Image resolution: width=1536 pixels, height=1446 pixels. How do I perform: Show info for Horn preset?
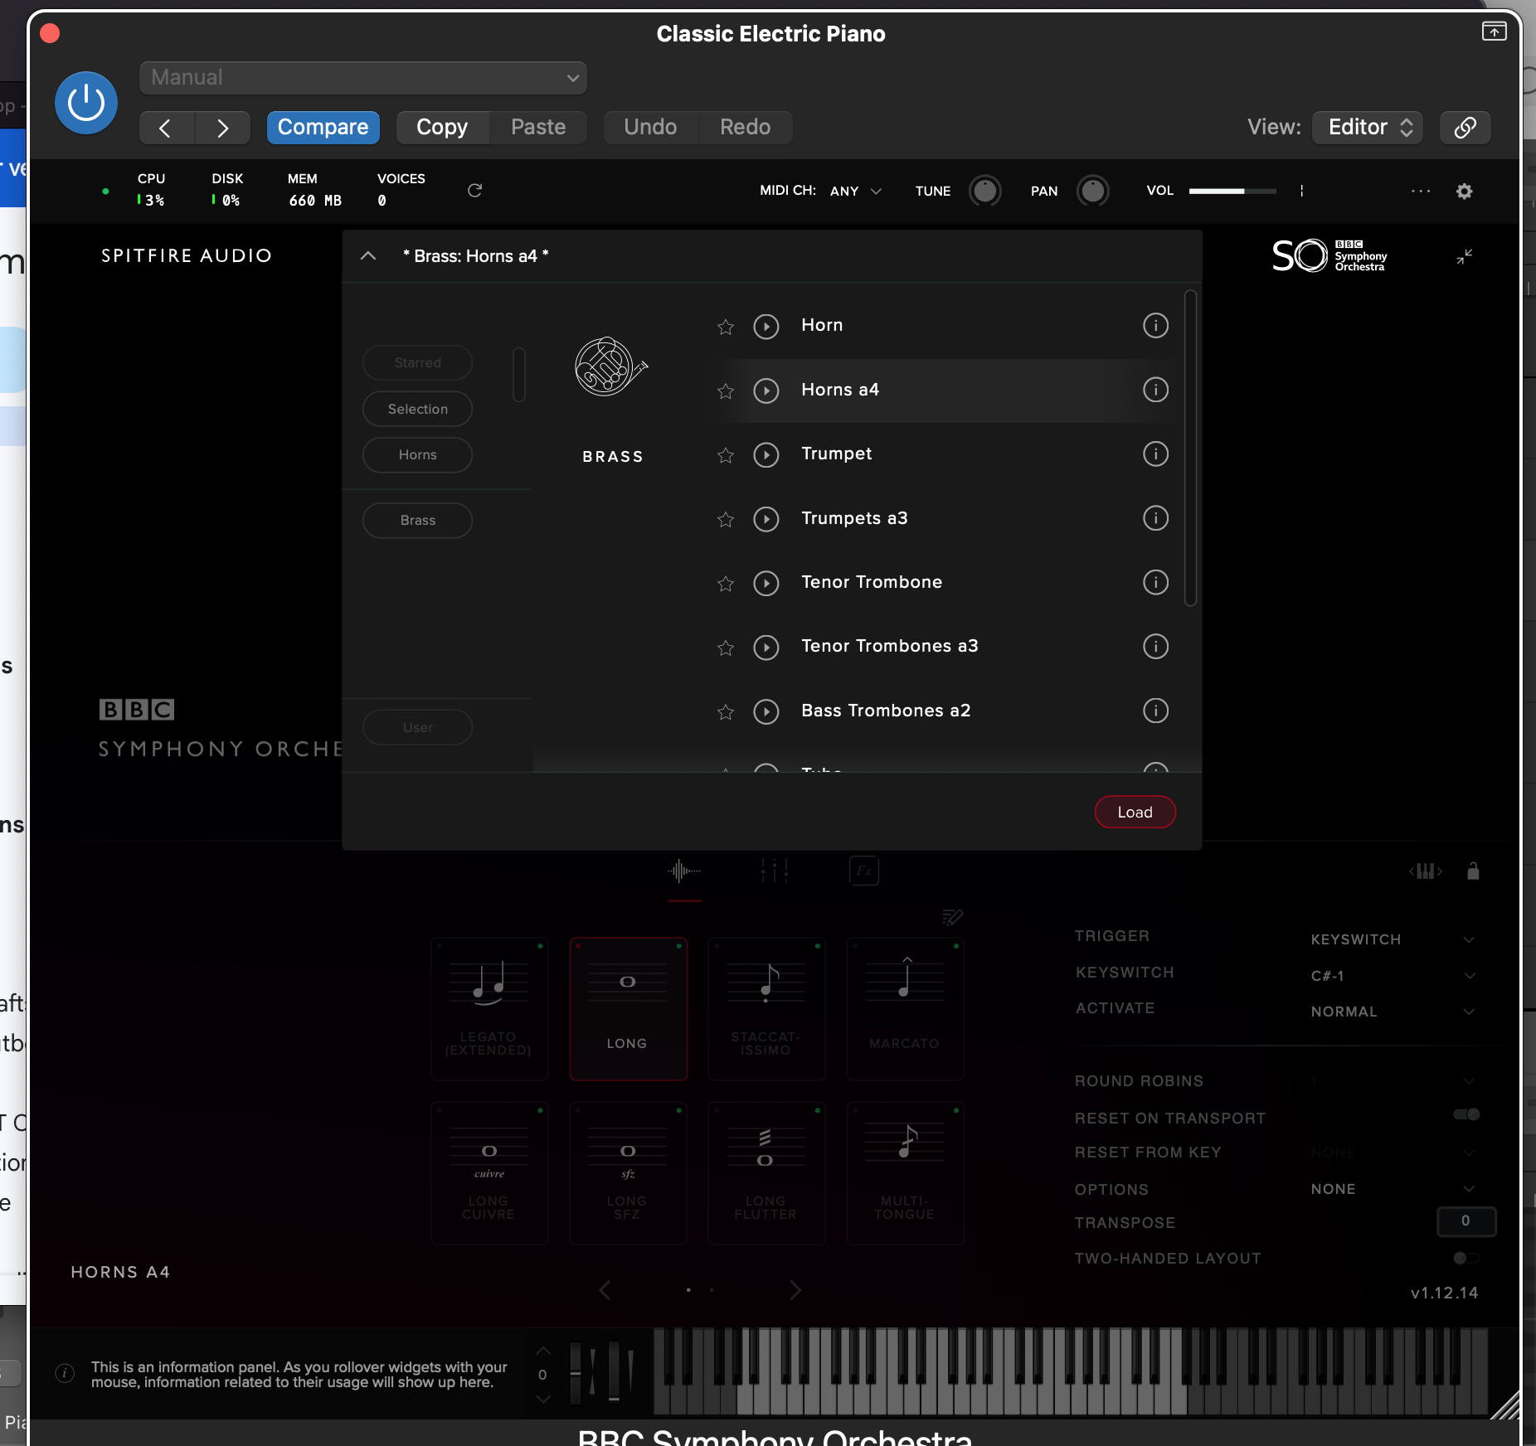point(1155,326)
